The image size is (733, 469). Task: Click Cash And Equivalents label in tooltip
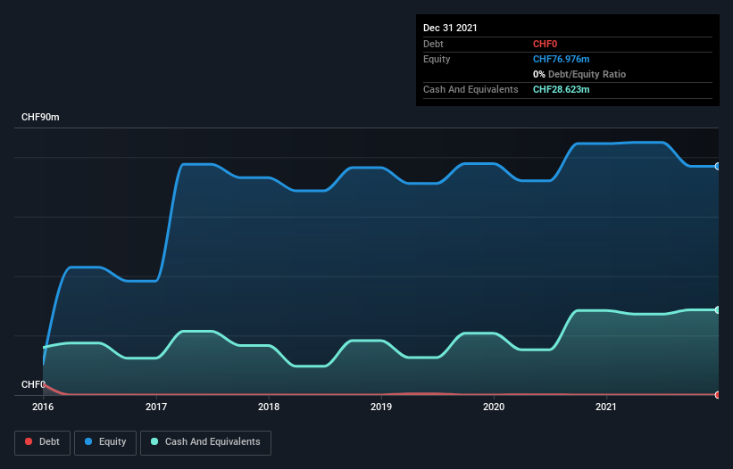pyautogui.click(x=471, y=89)
